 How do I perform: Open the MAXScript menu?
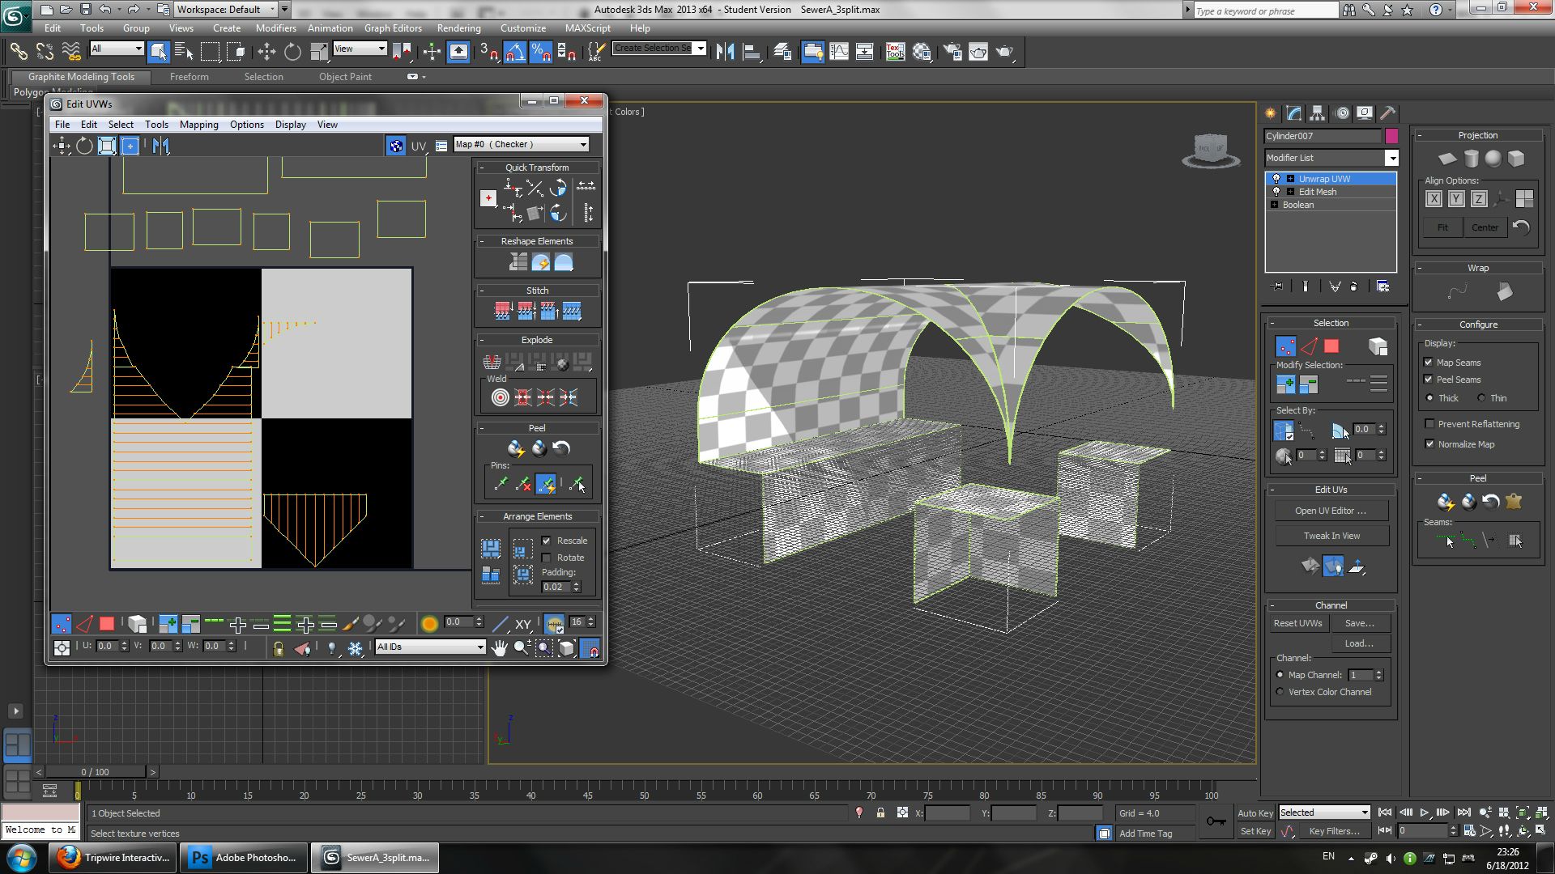[x=587, y=28]
